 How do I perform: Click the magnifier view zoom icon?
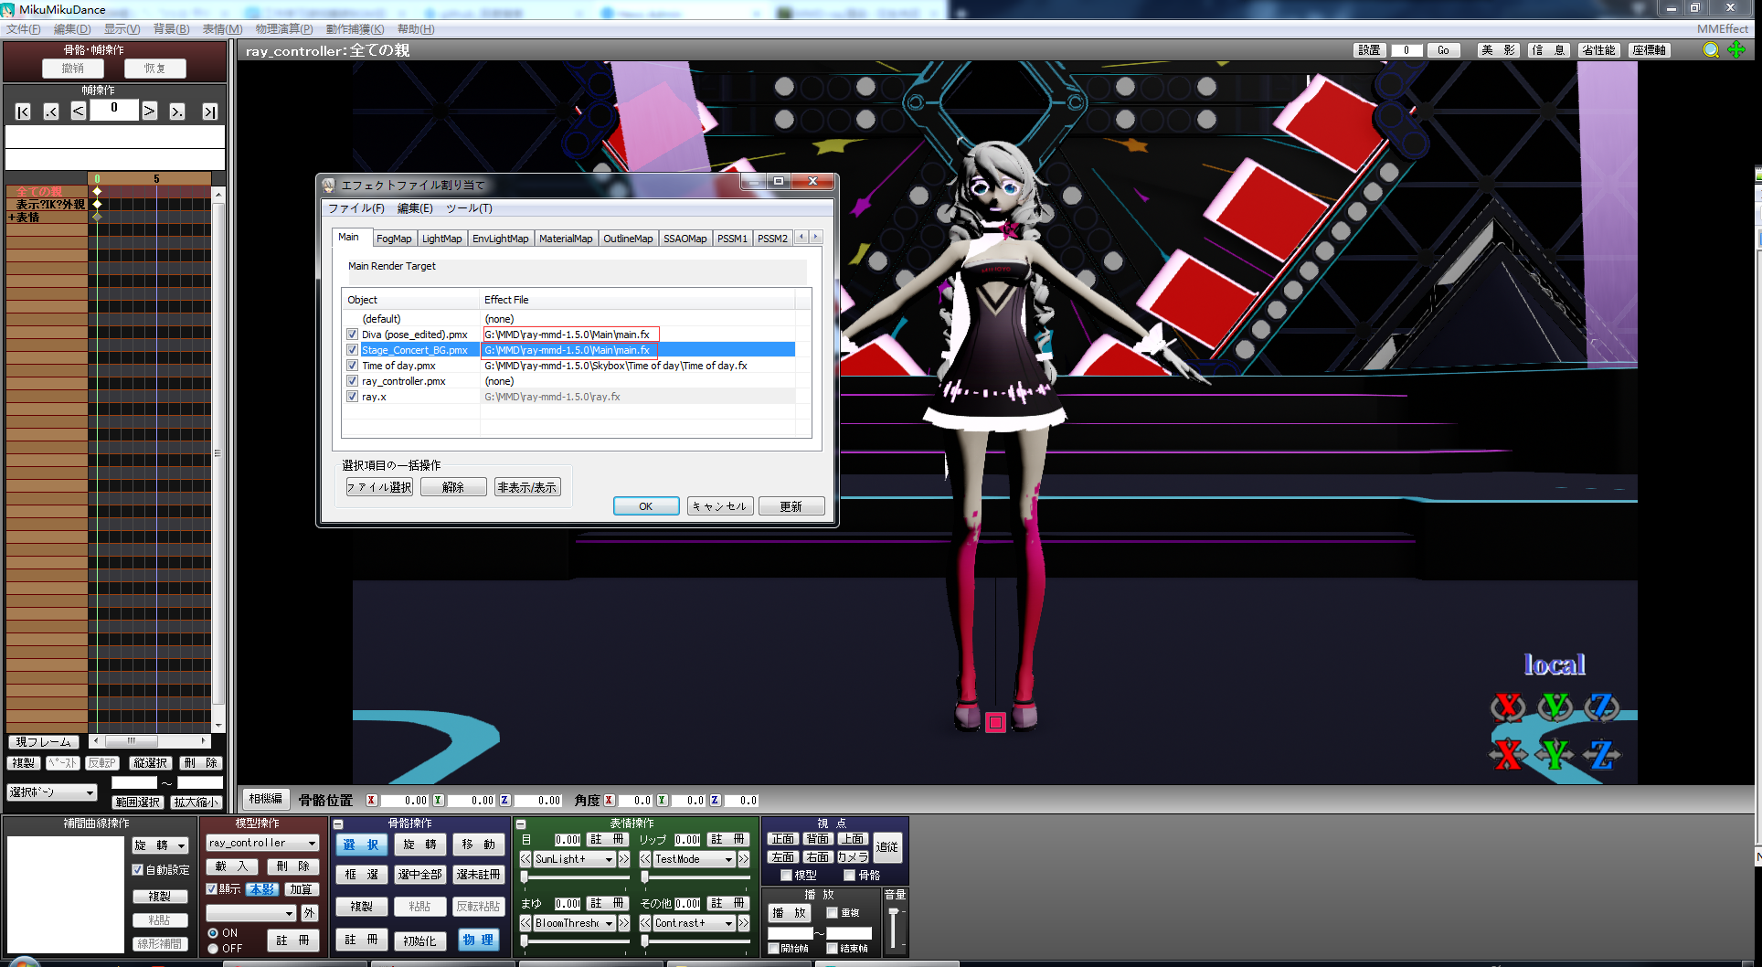click(x=1711, y=50)
